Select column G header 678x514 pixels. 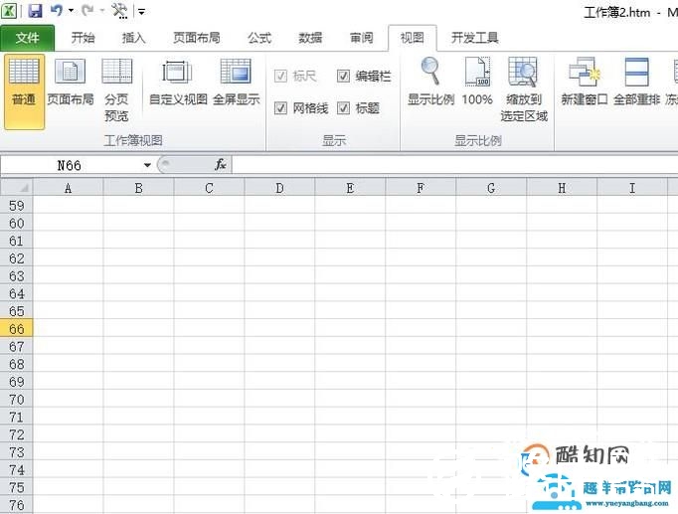click(491, 188)
